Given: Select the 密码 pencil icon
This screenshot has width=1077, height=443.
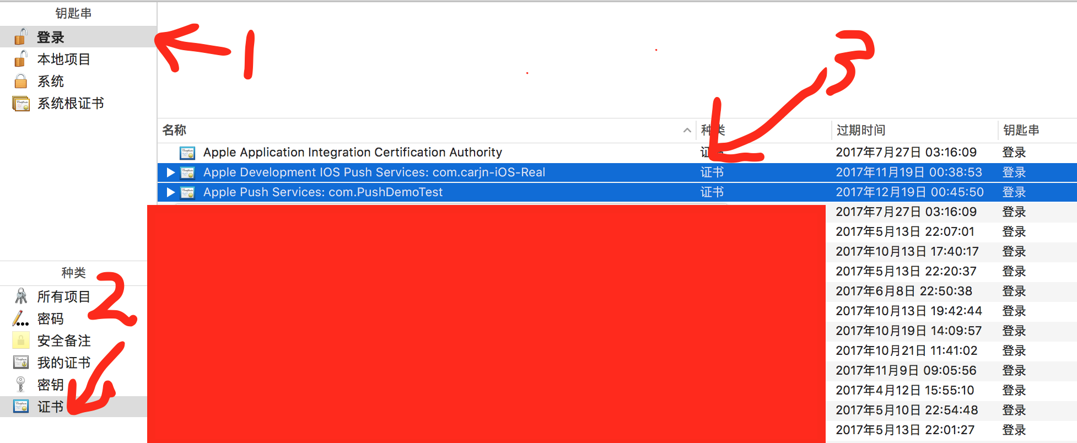Looking at the screenshot, I should pos(21,318).
